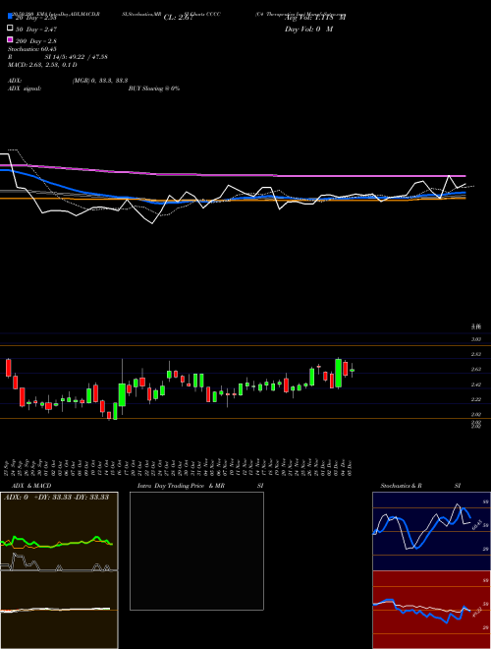Click the 2.62 price axis label
This screenshot has width=491, height=649.
476,369
